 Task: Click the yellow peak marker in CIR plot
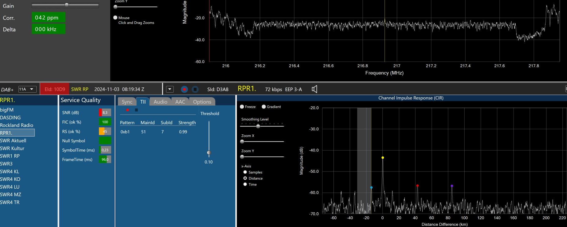383,158
